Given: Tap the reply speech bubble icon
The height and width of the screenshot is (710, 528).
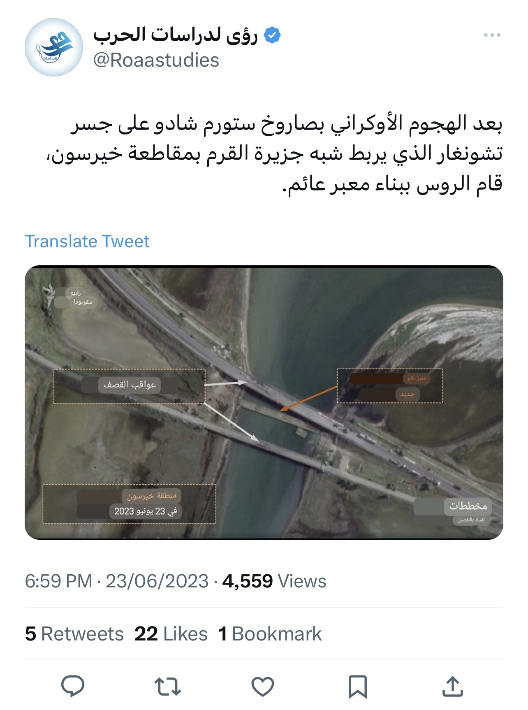Looking at the screenshot, I should (73, 686).
